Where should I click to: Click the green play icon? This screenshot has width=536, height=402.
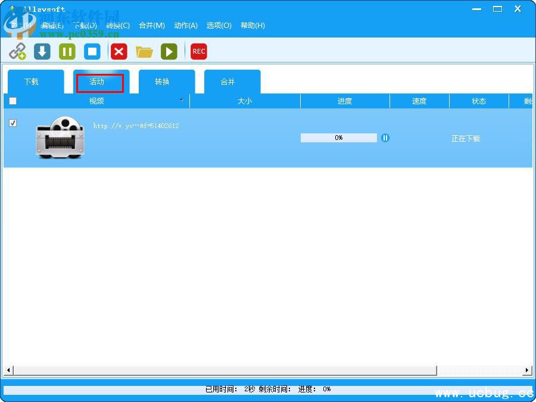click(169, 51)
